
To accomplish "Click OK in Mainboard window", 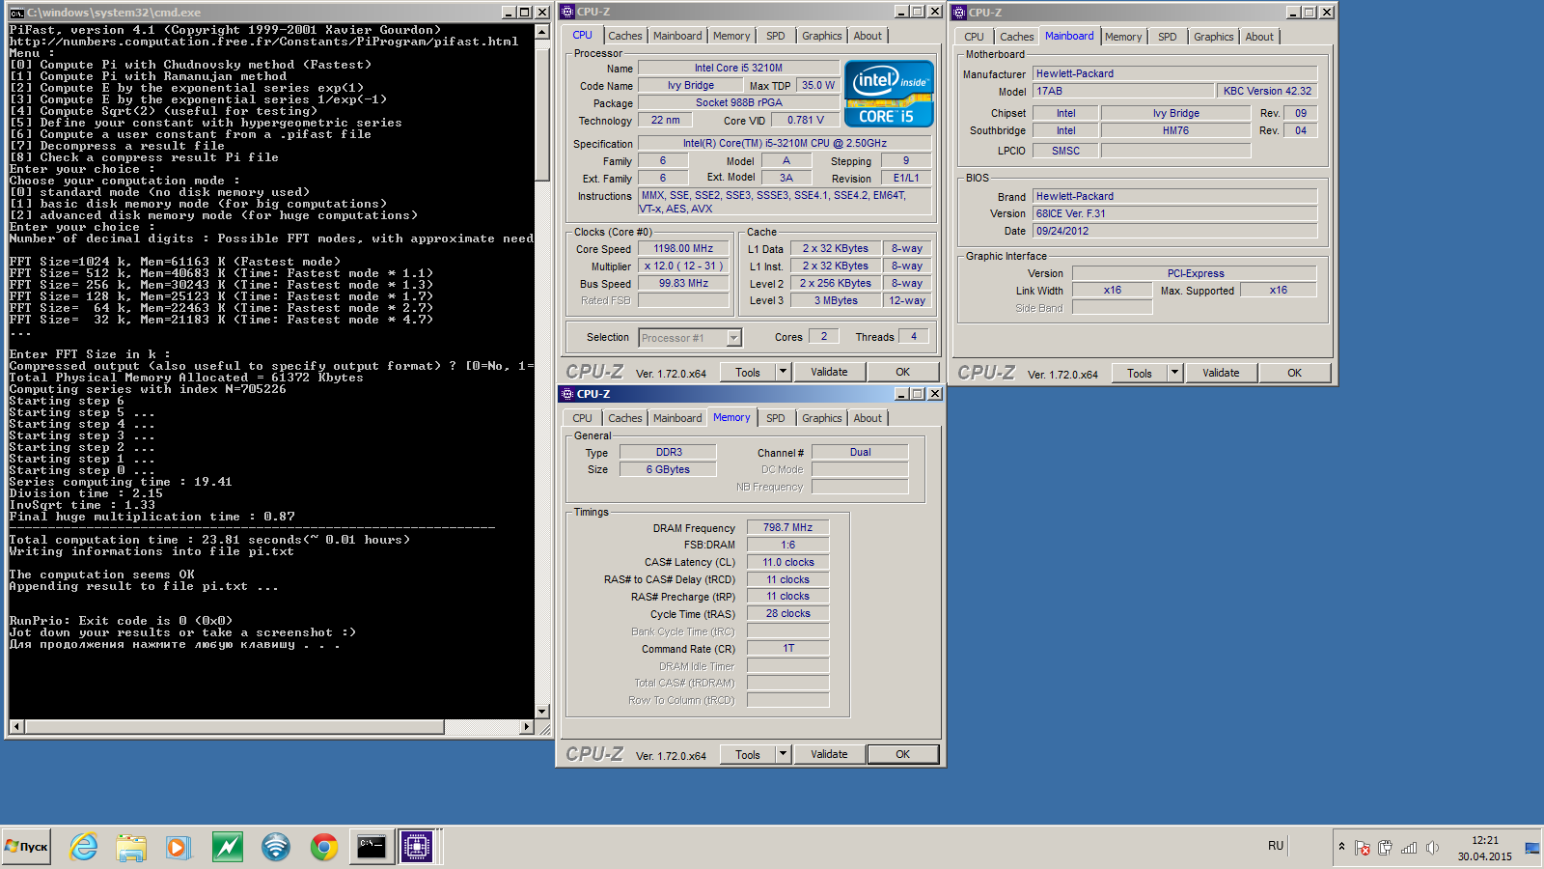I will coord(1294,373).
